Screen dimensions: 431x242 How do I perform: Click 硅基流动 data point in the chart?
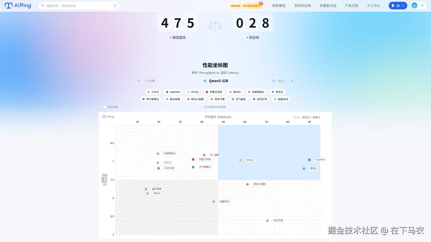click(x=214, y=202)
